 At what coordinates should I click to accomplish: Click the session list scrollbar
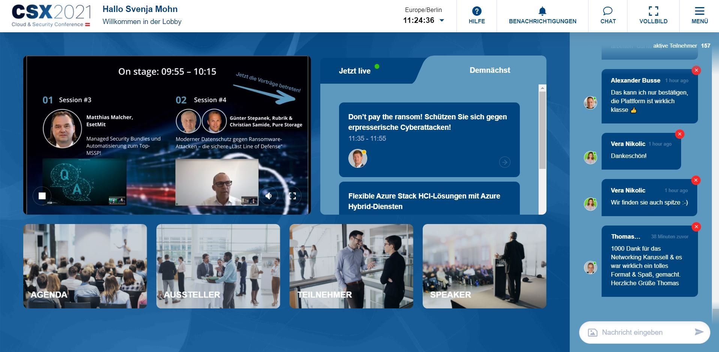coord(542,130)
